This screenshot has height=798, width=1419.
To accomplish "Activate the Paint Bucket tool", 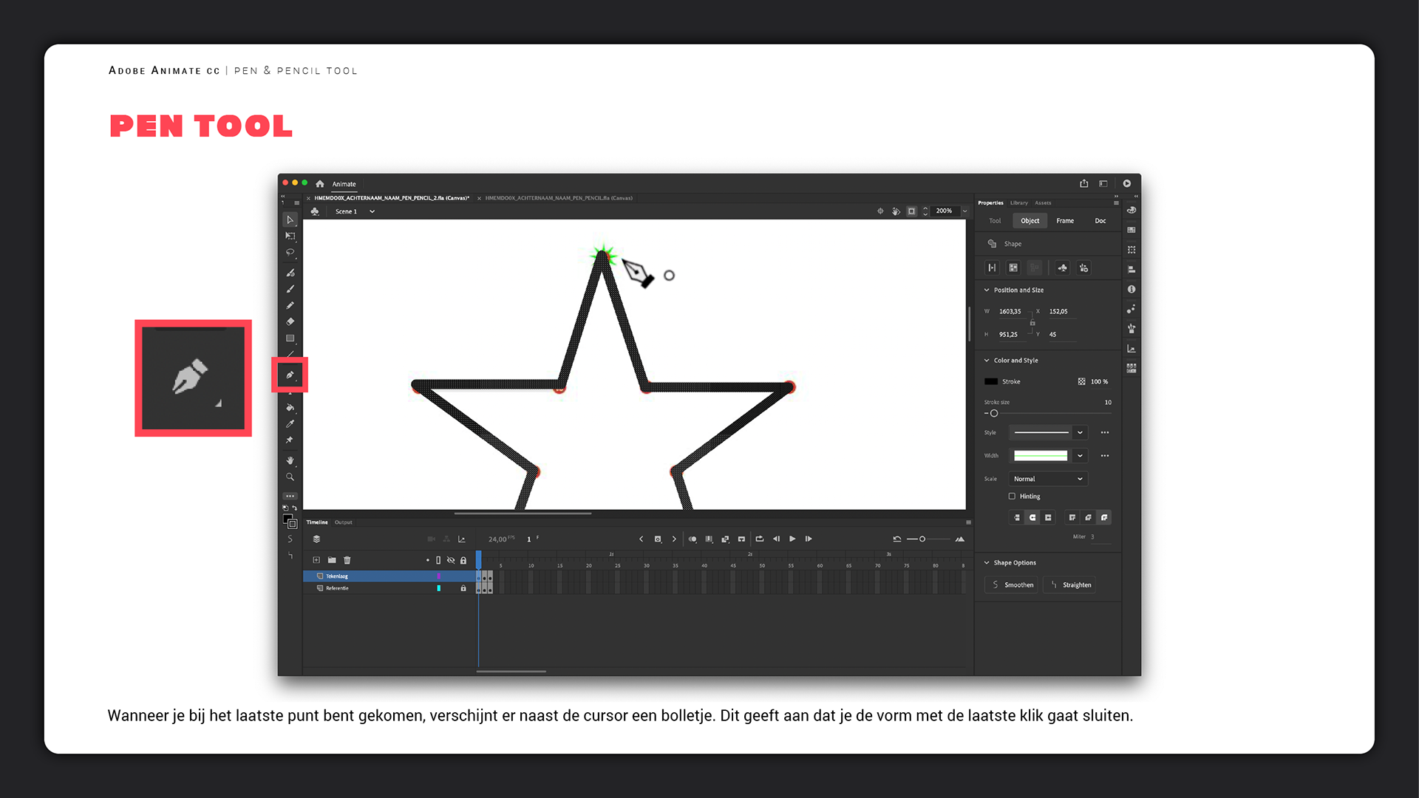I will point(290,408).
